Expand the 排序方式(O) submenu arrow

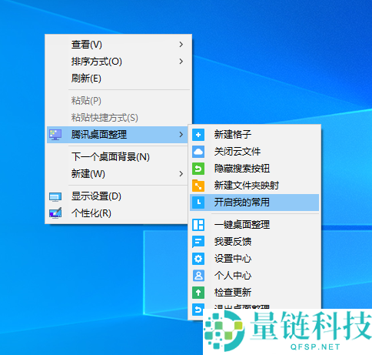click(181, 62)
